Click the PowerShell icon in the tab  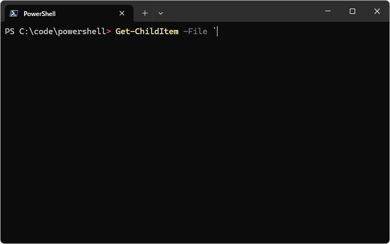click(x=14, y=13)
